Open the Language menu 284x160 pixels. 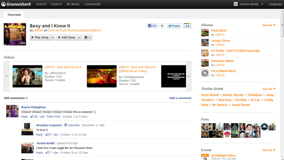(x=275, y=4)
